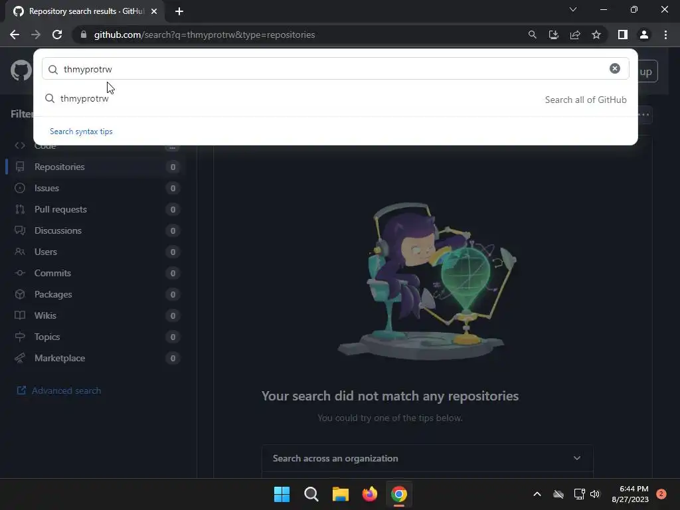
Task: Expand Search across an organization
Action: 427,458
